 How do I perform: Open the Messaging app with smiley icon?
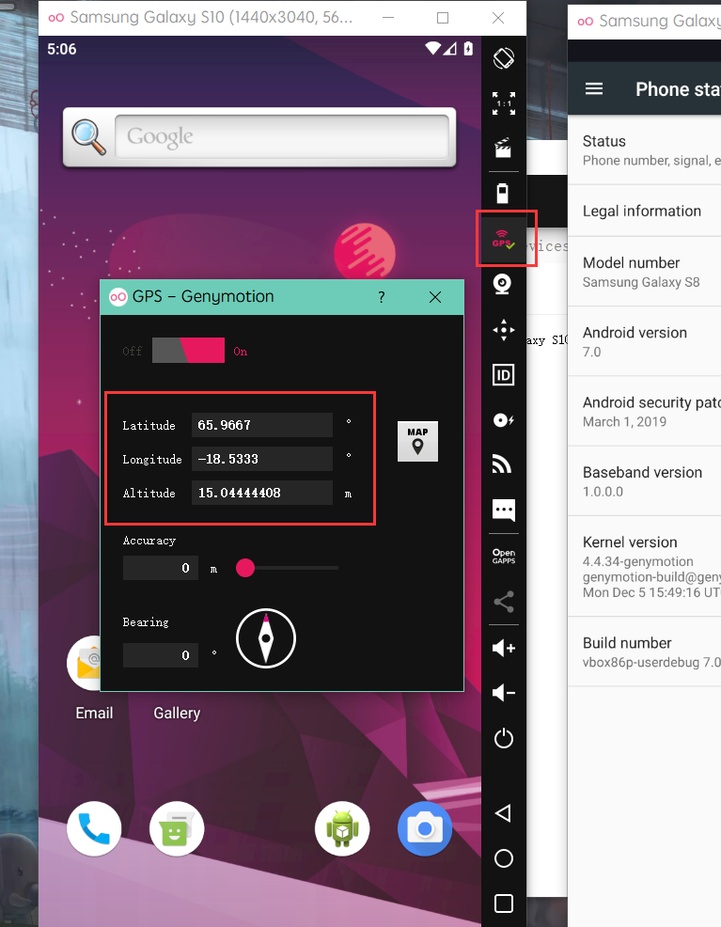point(177,829)
